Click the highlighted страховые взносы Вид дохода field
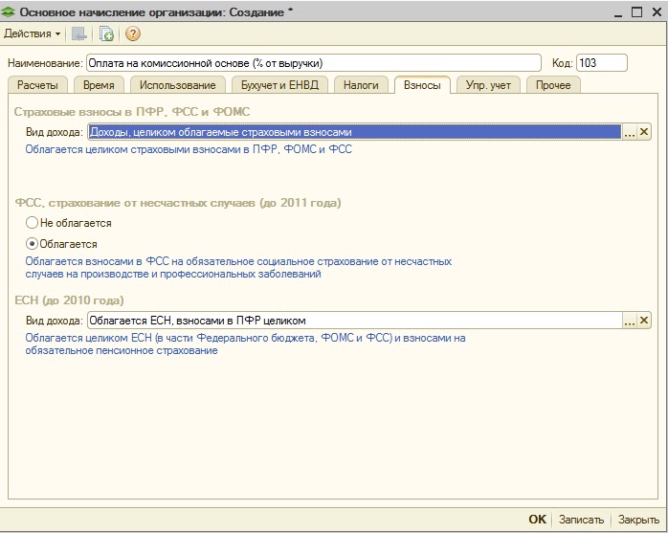668x533 pixels. (x=354, y=132)
